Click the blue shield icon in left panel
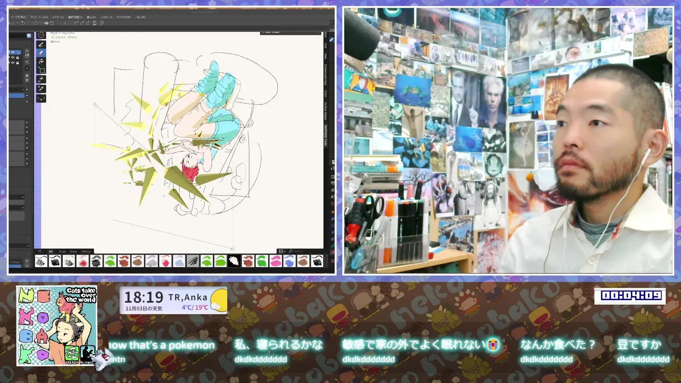This screenshot has height=383, width=681. point(29,36)
